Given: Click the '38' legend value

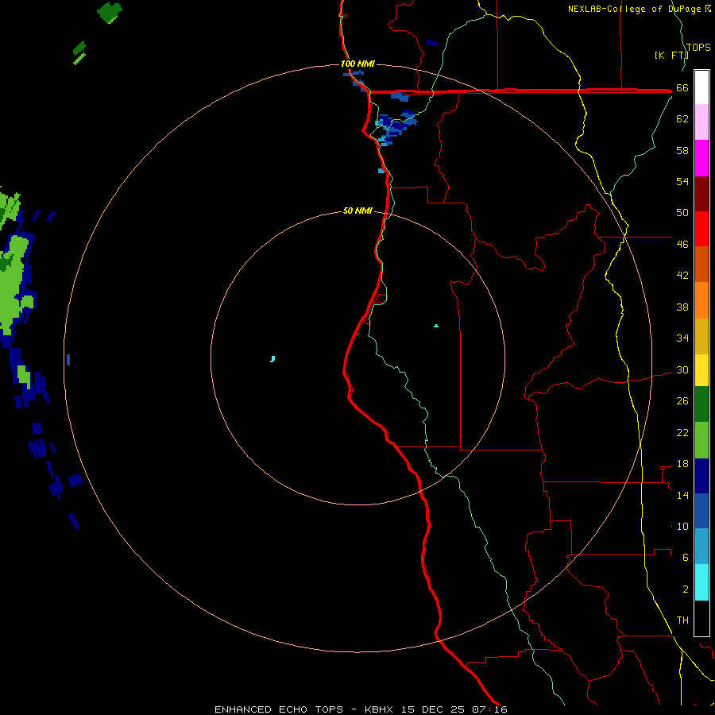Looking at the screenshot, I should (682, 307).
